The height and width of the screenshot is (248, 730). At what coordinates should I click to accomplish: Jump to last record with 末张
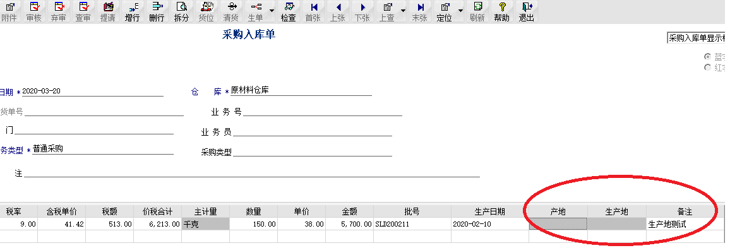(420, 11)
